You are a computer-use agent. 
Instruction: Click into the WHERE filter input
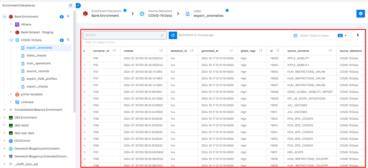(x=121, y=35)
